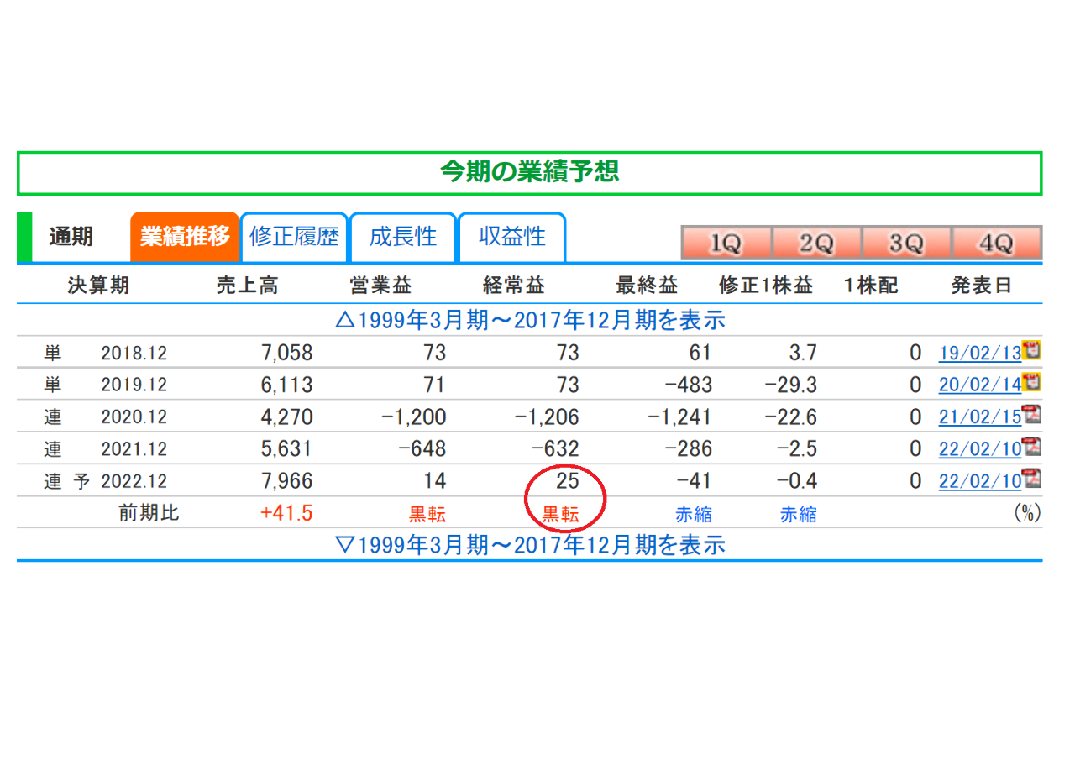The image size is (1075, 765).
Task: Open the PDF icon in the 2022.12 forecast row
Action: pos(1032,479)
